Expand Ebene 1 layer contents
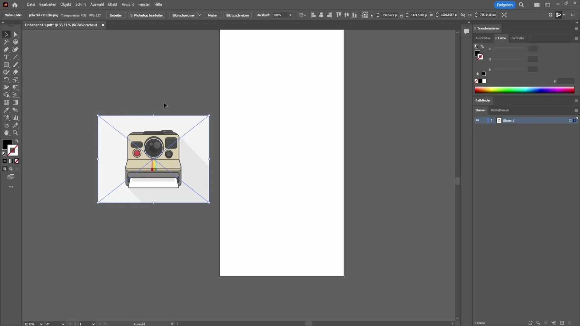580x326 pixels. [491, 120]
